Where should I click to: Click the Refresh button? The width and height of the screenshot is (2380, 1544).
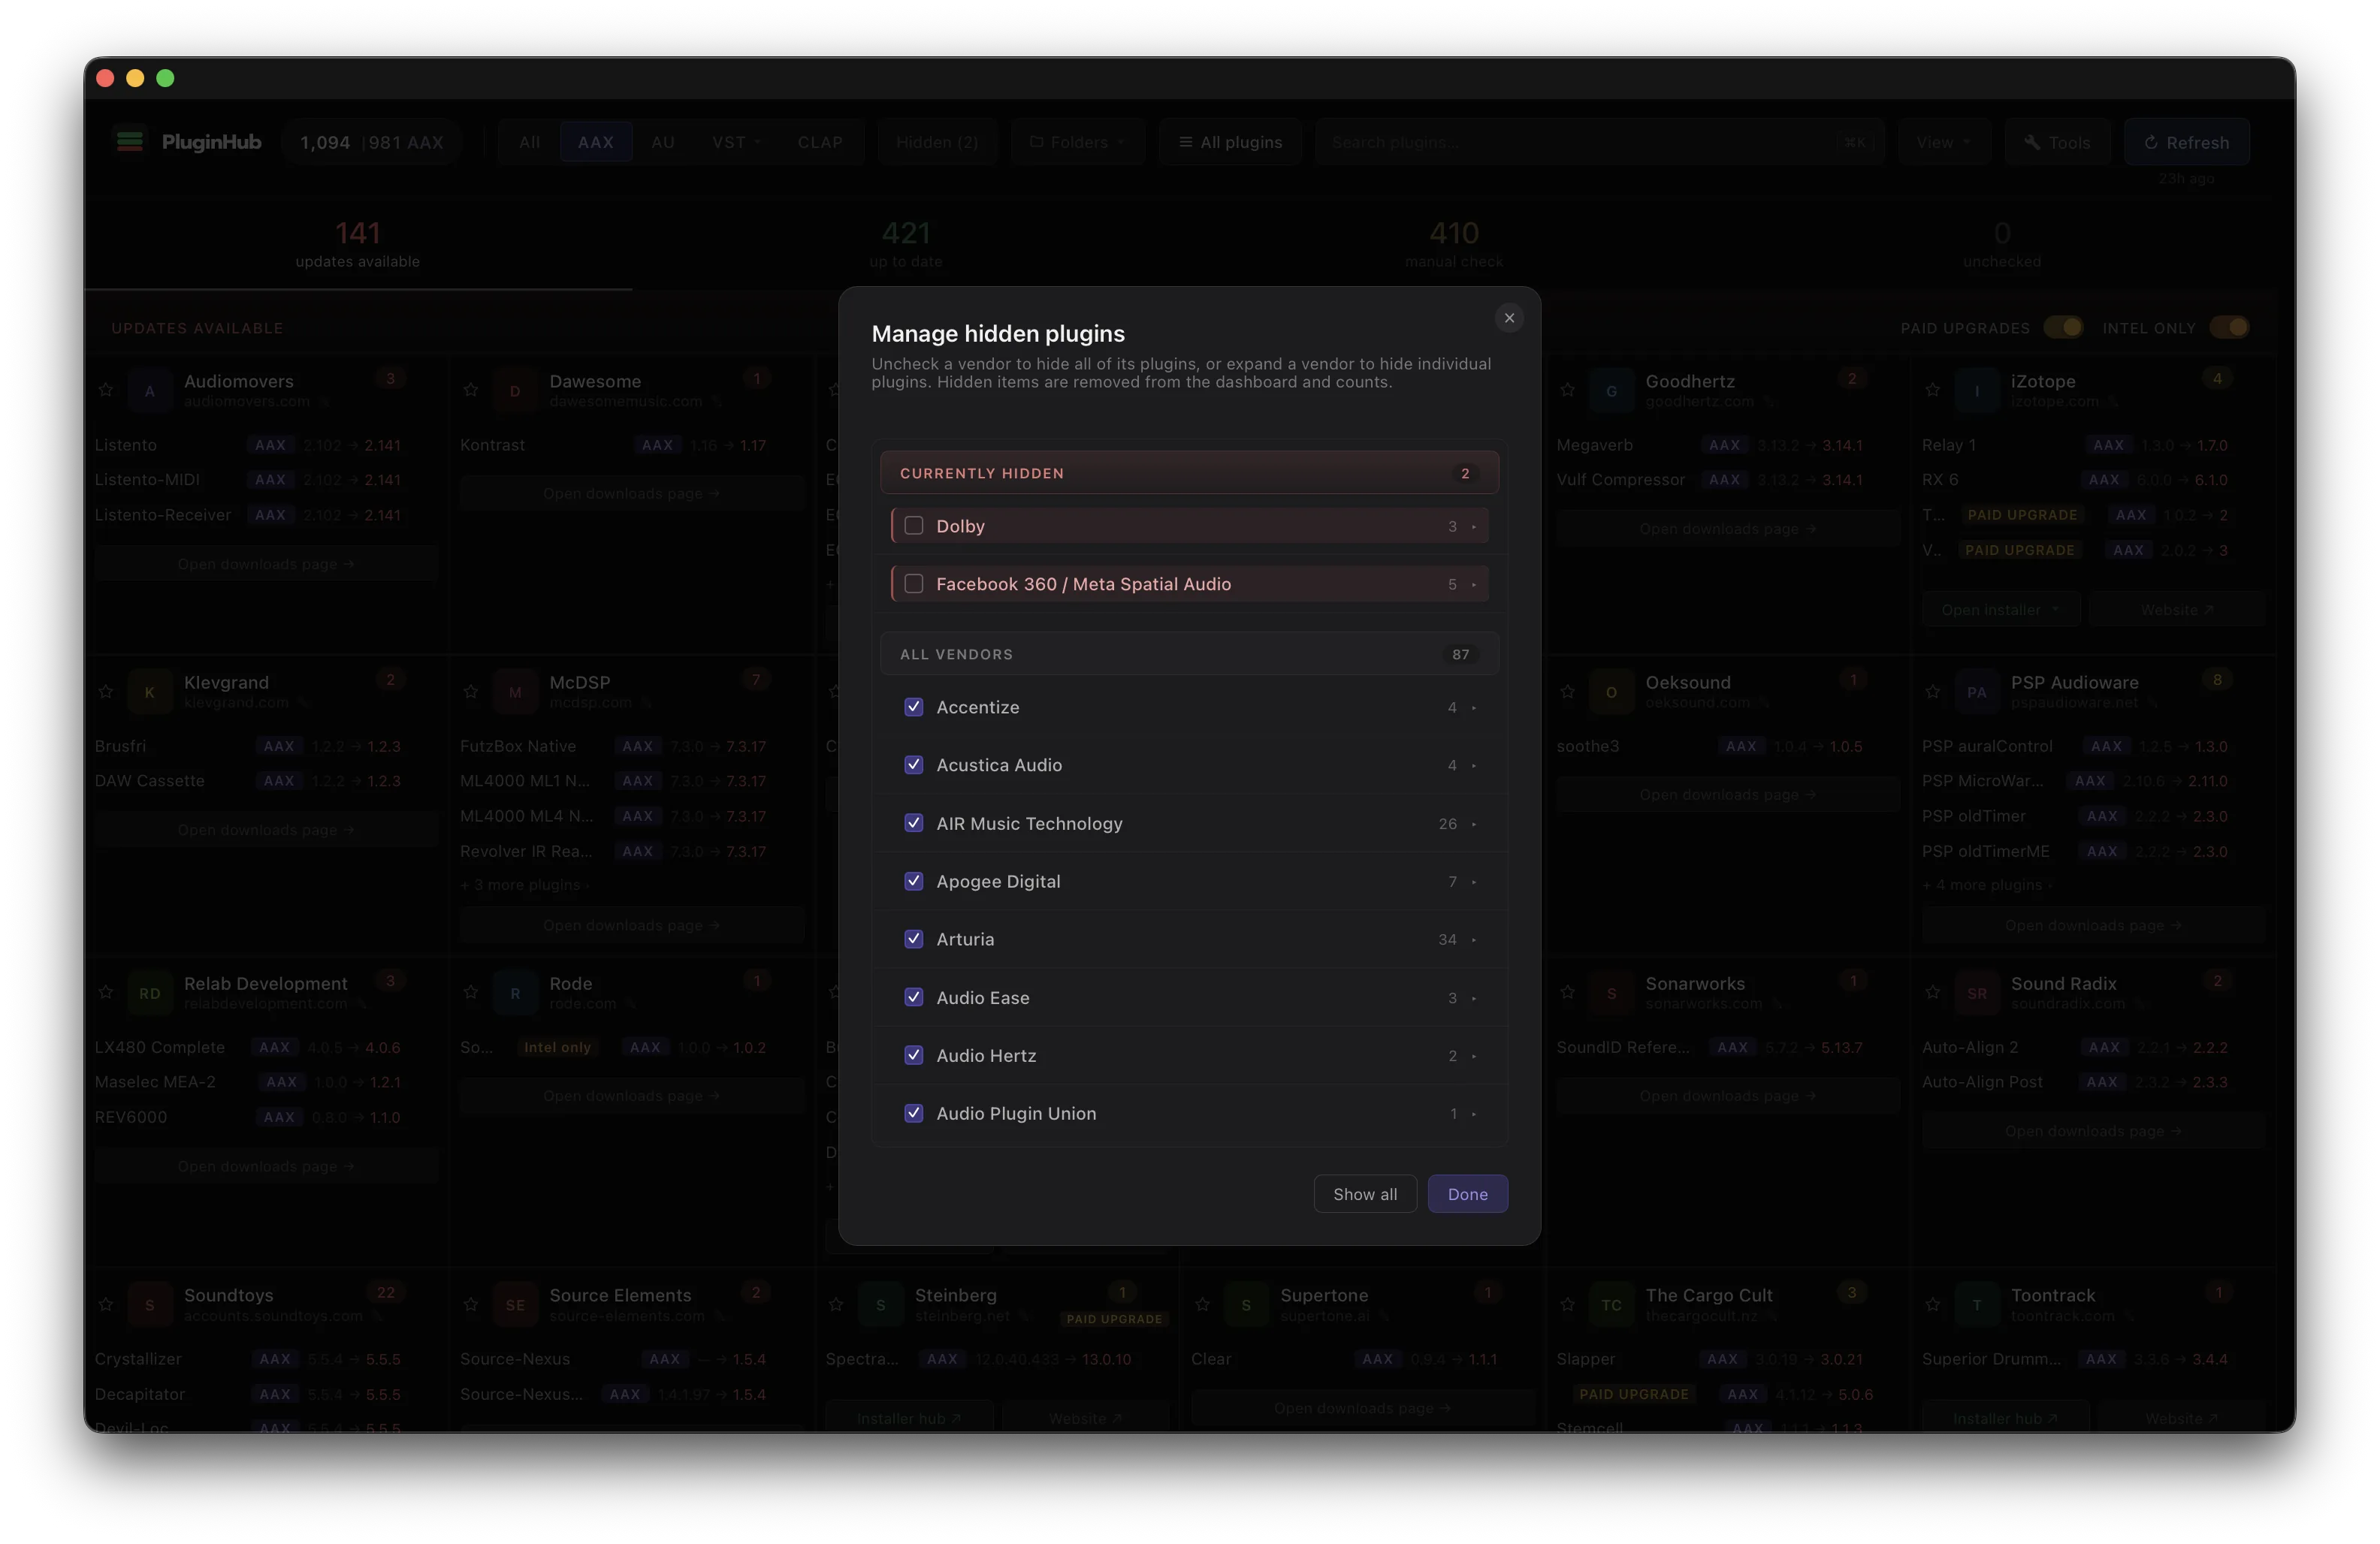point(2187,142)
